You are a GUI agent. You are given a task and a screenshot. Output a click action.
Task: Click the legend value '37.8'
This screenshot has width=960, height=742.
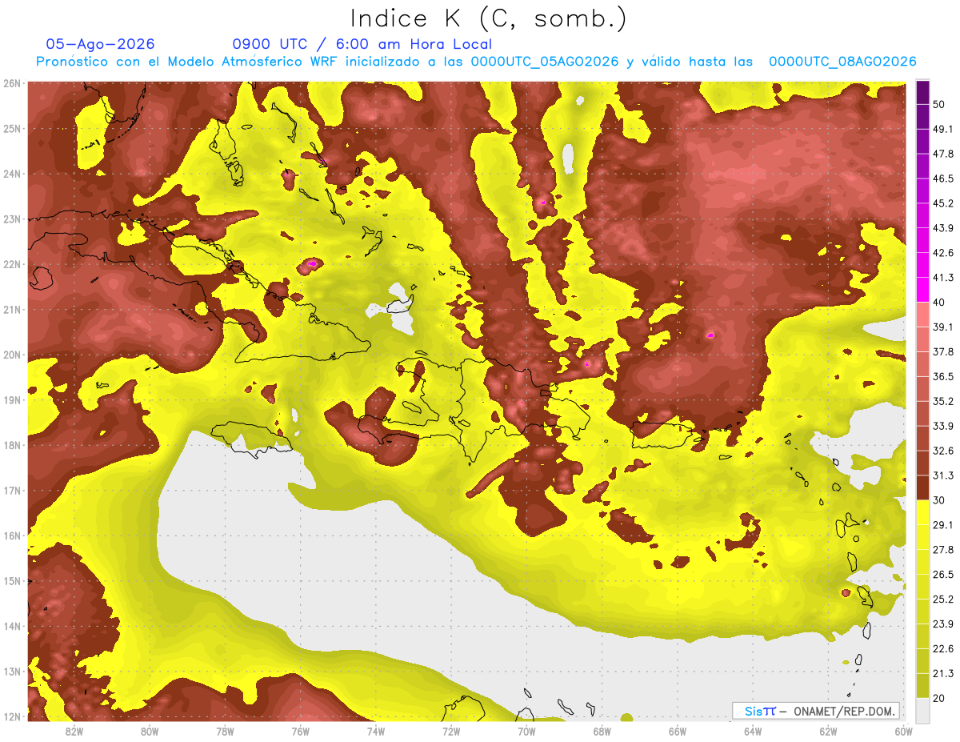click(x=942, y=351)
